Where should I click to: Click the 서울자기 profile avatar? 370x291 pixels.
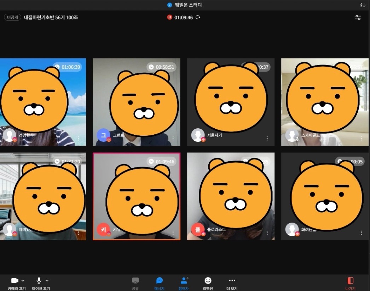tap(198, 135)
